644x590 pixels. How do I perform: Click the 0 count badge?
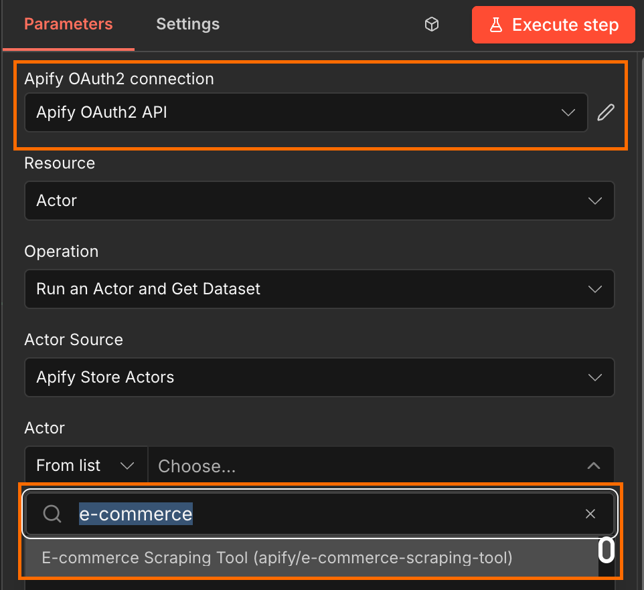click(x=606, y=550)
